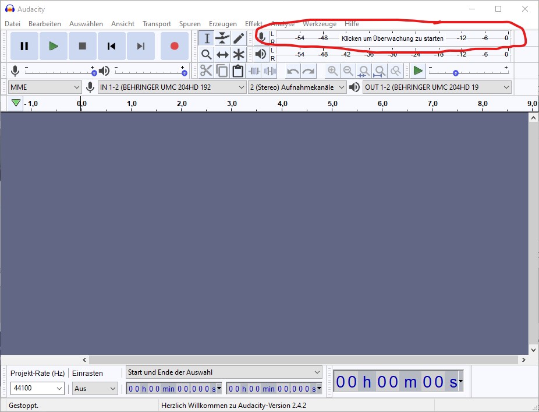539x412 pixels.
Task: Open the IN 1-2 BEHRINGER recording device dropdown
Action: pos(172,87)
